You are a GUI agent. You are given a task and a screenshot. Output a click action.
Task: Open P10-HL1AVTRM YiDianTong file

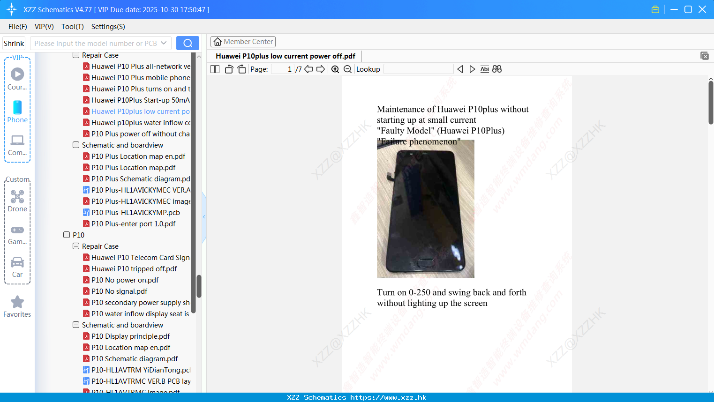[x=136, y=370]
